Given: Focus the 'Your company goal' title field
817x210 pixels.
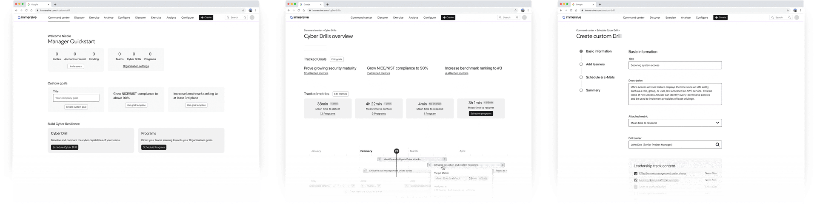Looking at the screenshot, I should (x=76, y=98).
